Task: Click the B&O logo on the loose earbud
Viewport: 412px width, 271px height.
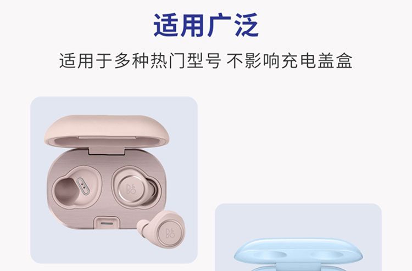Action: coord(170,233)
